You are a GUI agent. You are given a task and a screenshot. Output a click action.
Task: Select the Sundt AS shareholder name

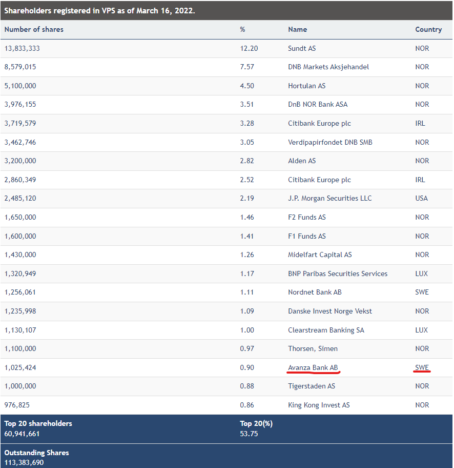pos(302,48)
